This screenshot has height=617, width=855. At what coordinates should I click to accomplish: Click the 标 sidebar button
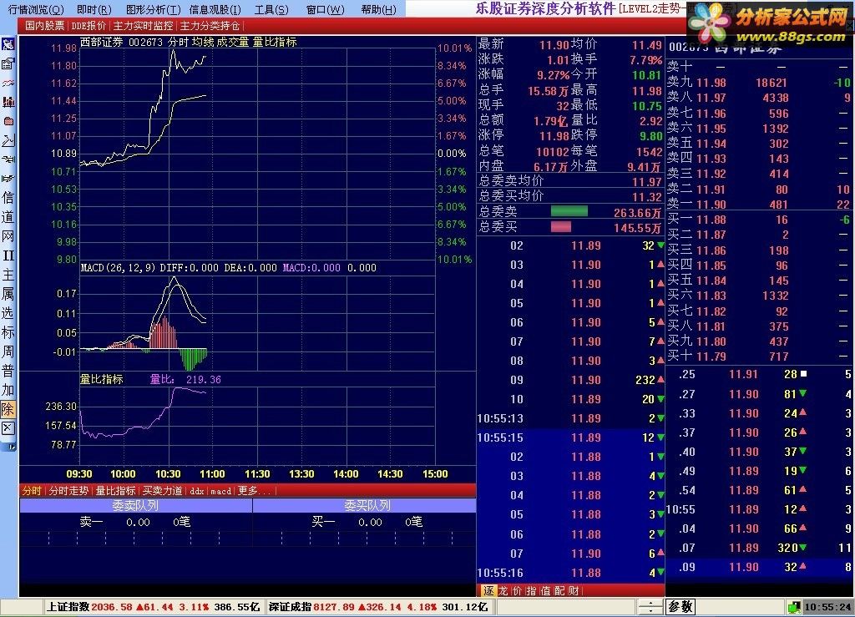[8, 332]
